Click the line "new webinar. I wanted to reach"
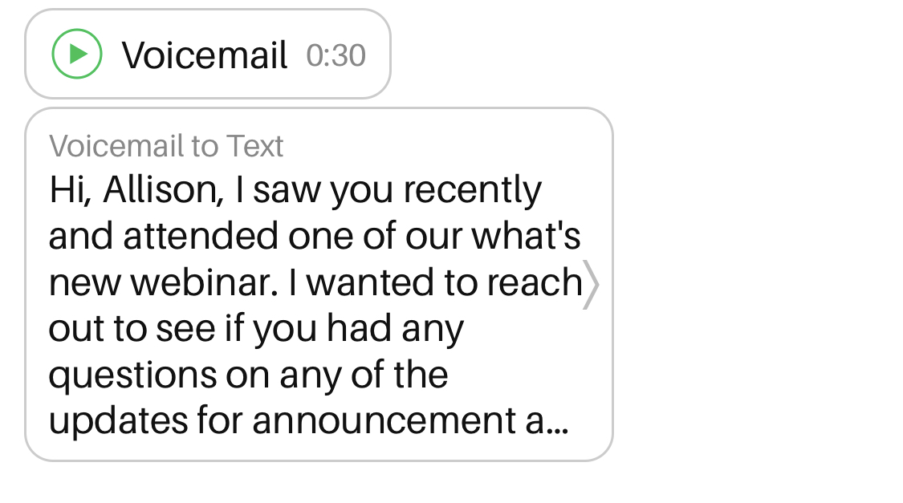The width and height of the screenshot is (903, 503). coord(315,282)
